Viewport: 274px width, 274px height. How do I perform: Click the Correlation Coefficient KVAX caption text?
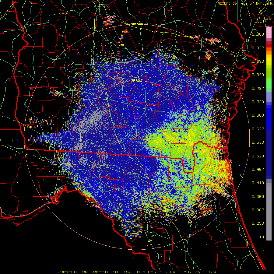click(x=137, y=272)
